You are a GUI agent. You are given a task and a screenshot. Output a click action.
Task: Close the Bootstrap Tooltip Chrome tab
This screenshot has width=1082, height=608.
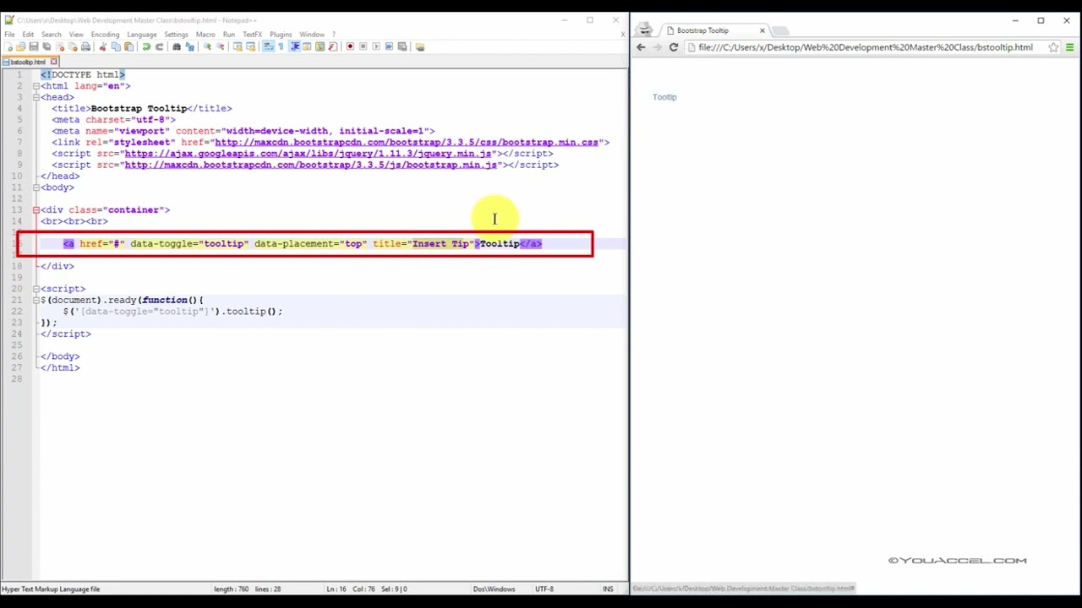coord(762,30)
